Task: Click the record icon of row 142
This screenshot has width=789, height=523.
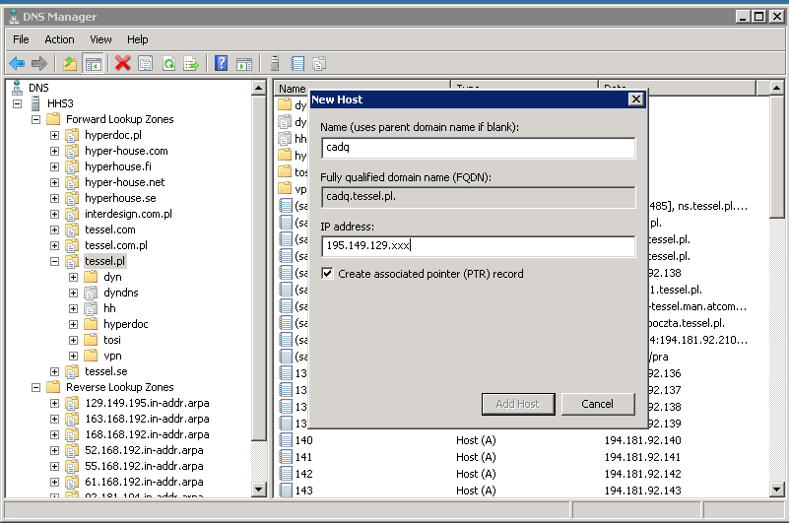Action: coord(286,474)
